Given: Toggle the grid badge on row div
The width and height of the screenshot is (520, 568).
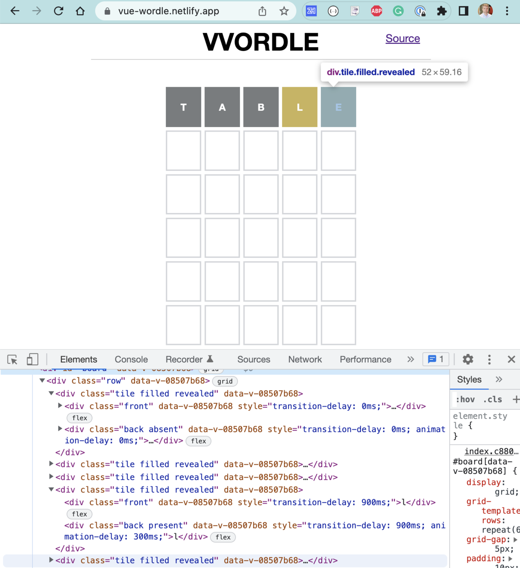Looking at the screenshot, I should coord(225,381).
